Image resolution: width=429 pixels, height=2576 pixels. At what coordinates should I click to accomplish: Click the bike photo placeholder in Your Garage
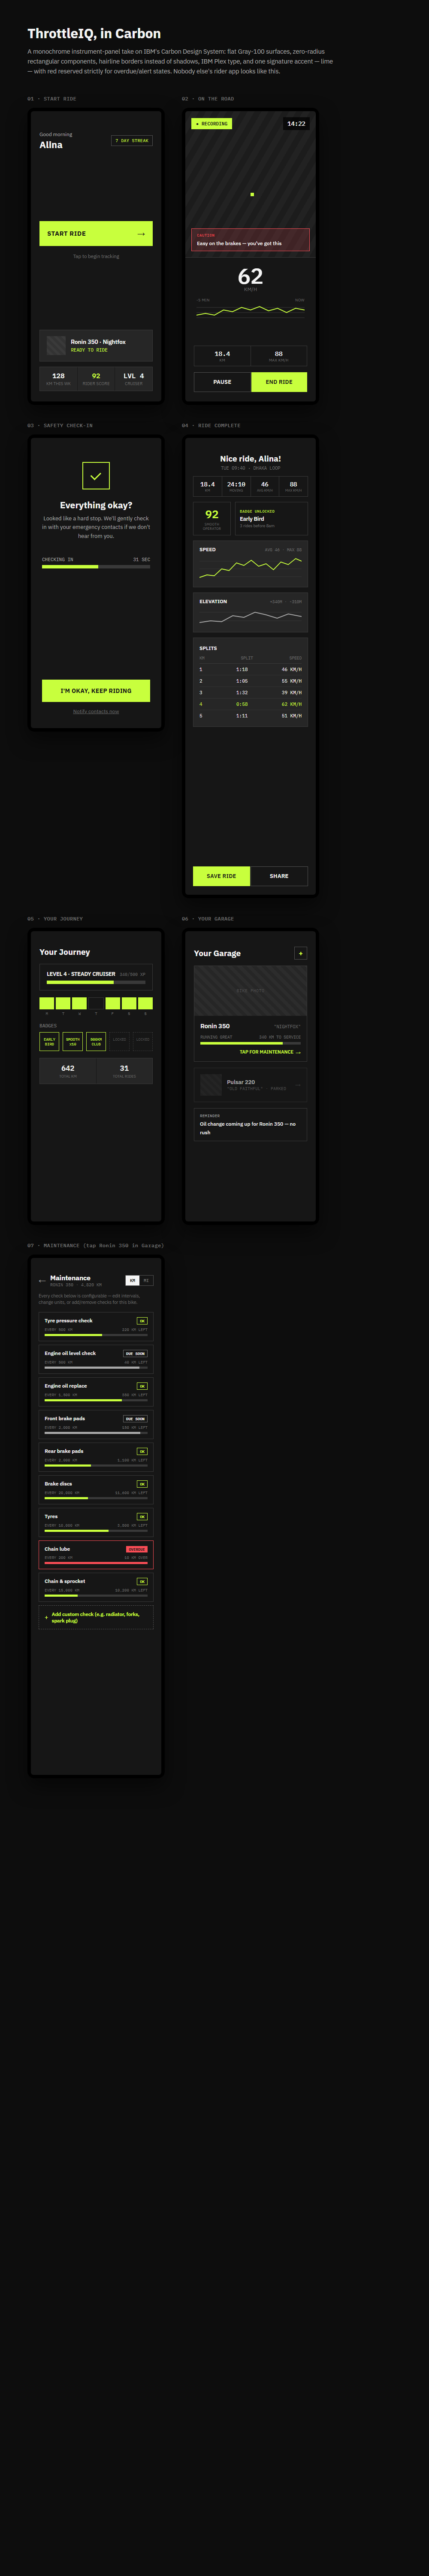point(250,990)
